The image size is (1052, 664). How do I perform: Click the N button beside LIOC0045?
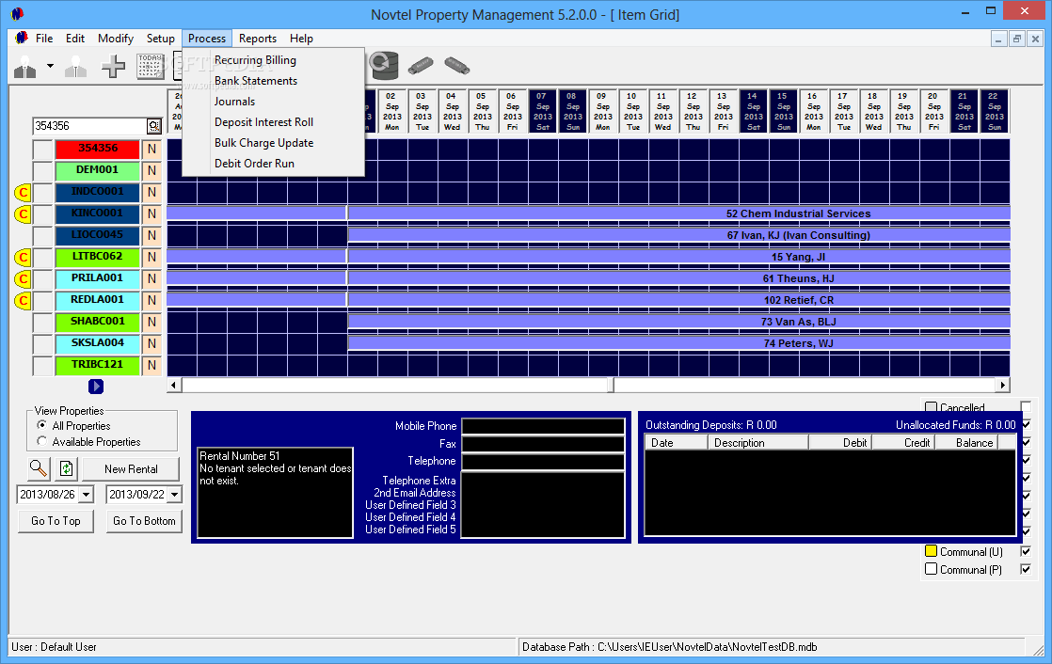[151, 235]
